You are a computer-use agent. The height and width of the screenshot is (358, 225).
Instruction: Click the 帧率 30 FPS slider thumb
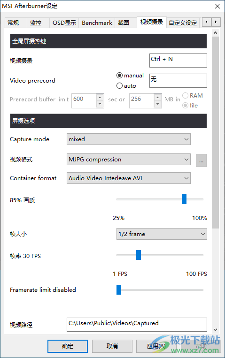click(x=139, y=255)
